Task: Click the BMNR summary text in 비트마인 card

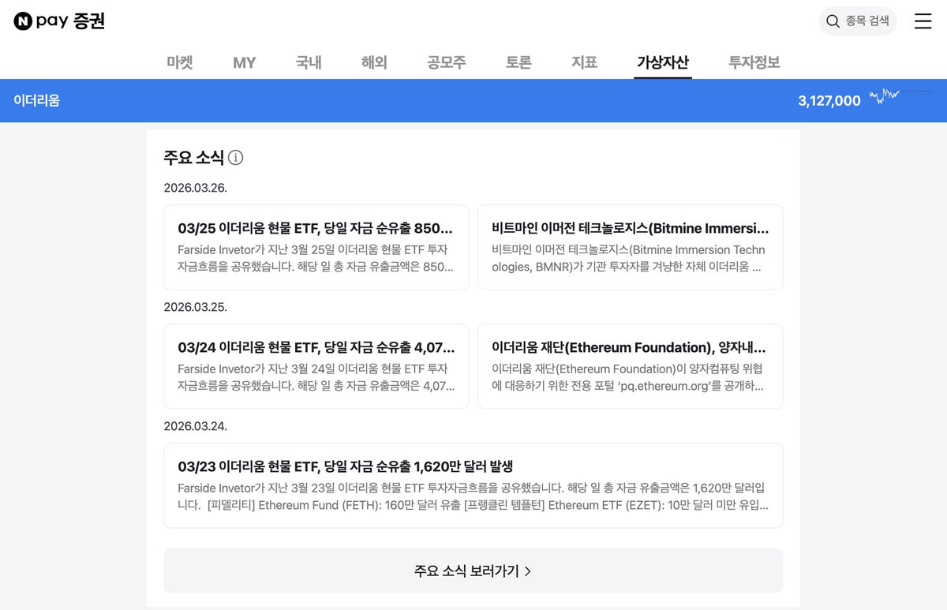Action: pos(629,258)
